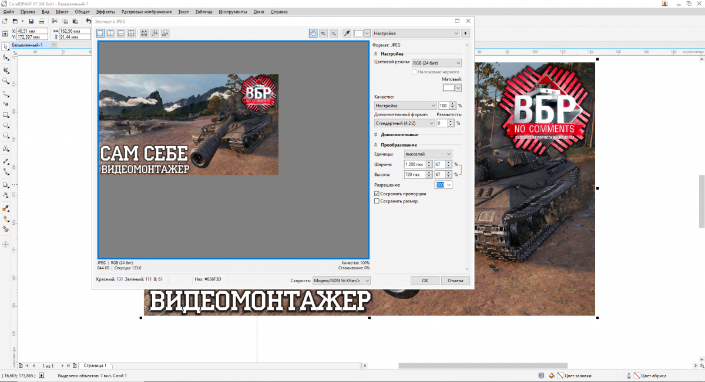Open the Растровые изображения menu
Screen dimensions: 705x382
(x=147, y=12)
